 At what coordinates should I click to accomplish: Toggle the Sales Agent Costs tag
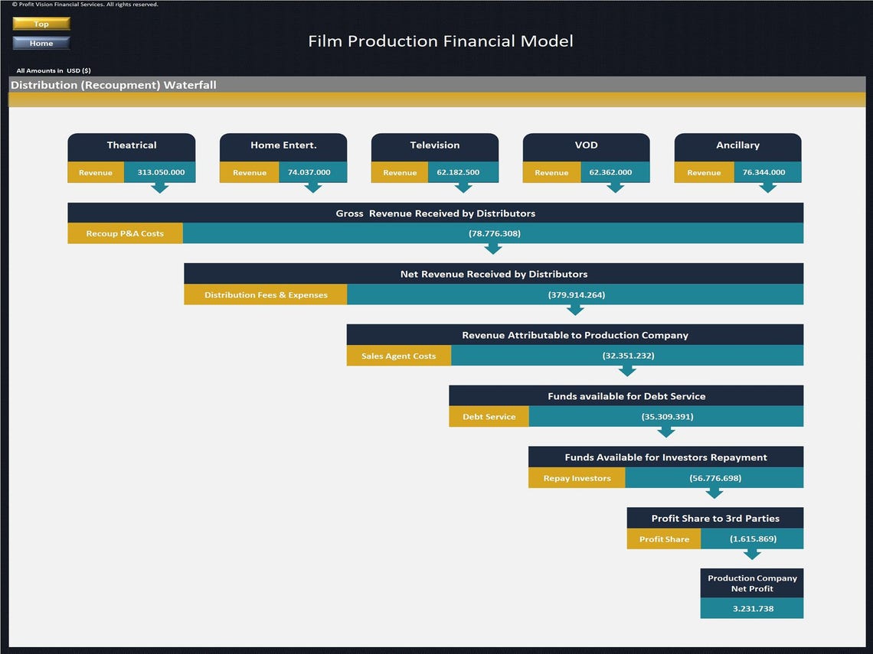pyautogui.click(x=398, y=356)
